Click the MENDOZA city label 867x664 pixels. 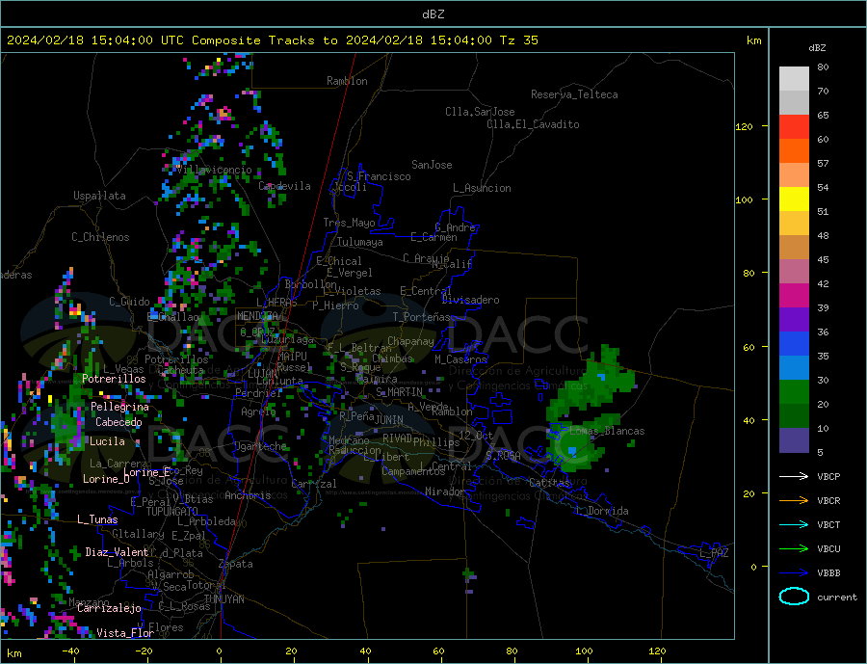pyautogui.click(x=258, y=316)
